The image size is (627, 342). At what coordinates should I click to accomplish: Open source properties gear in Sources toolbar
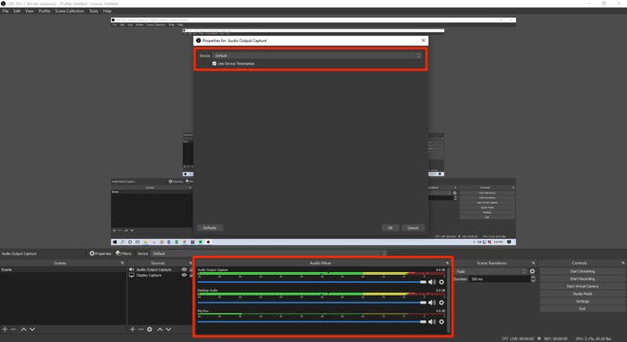click(x=150, y=329)
